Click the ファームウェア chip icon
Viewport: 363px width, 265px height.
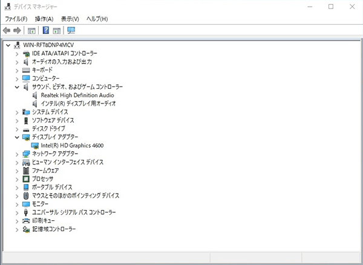pos(26,171)
